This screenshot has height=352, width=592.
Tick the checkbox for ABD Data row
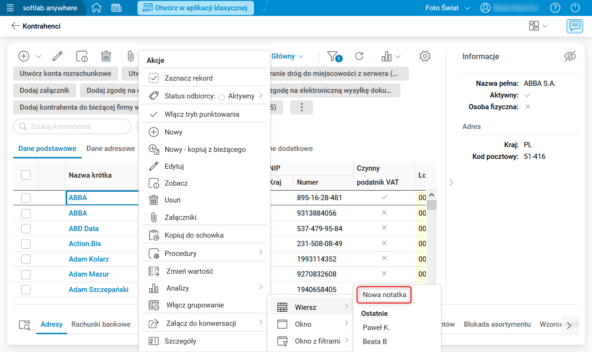pos(26,229)
